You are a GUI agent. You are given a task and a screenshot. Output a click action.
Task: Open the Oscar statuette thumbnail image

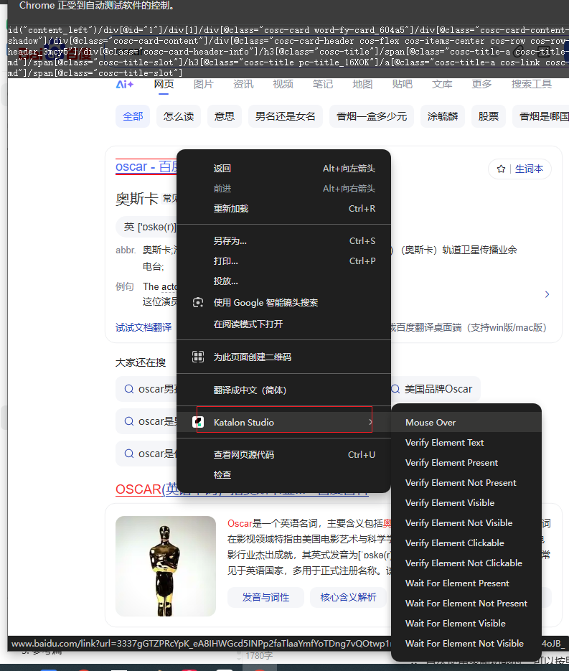pos(166,566)
